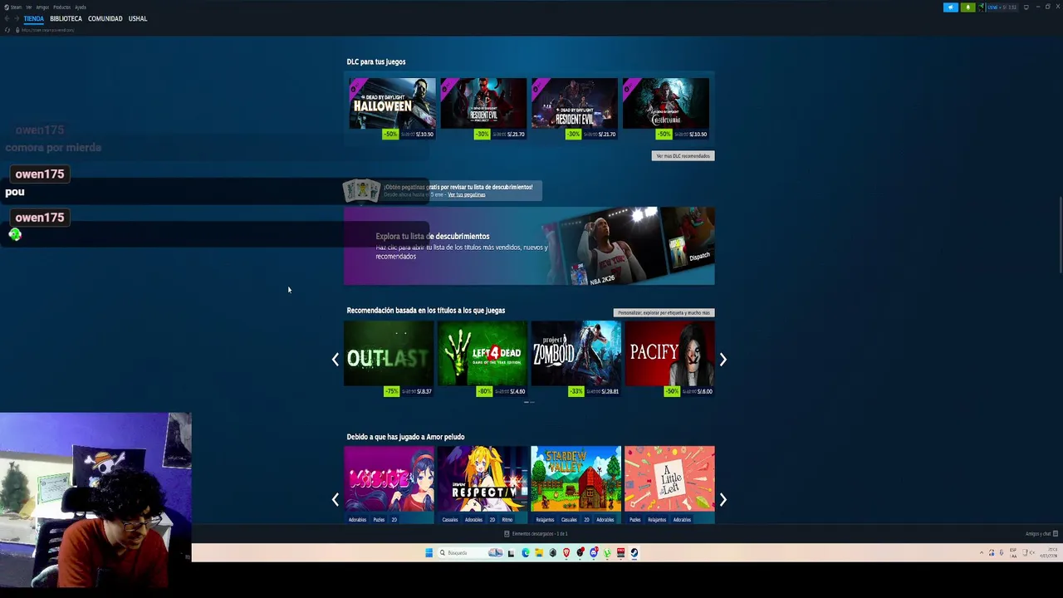Click the Big Picture mode icon
The image size is (1063, 598).
coord(1026,7)
